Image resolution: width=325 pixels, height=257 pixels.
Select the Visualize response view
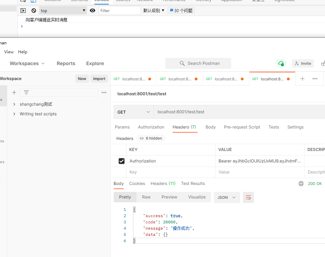pos(197,197)
